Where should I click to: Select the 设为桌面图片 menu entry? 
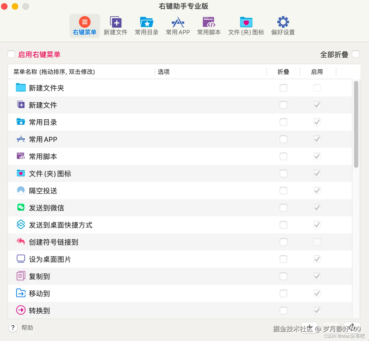point(50,259)
